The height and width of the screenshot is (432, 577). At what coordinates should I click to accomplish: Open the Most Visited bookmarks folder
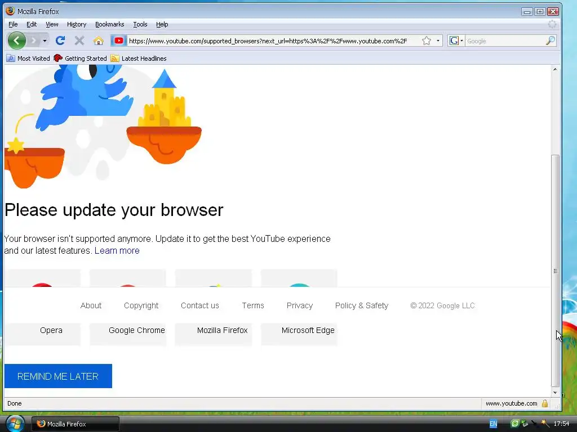[28, 58]
